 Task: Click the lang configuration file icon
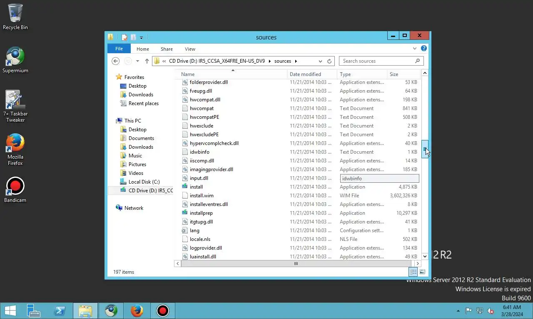click(185, 231)
